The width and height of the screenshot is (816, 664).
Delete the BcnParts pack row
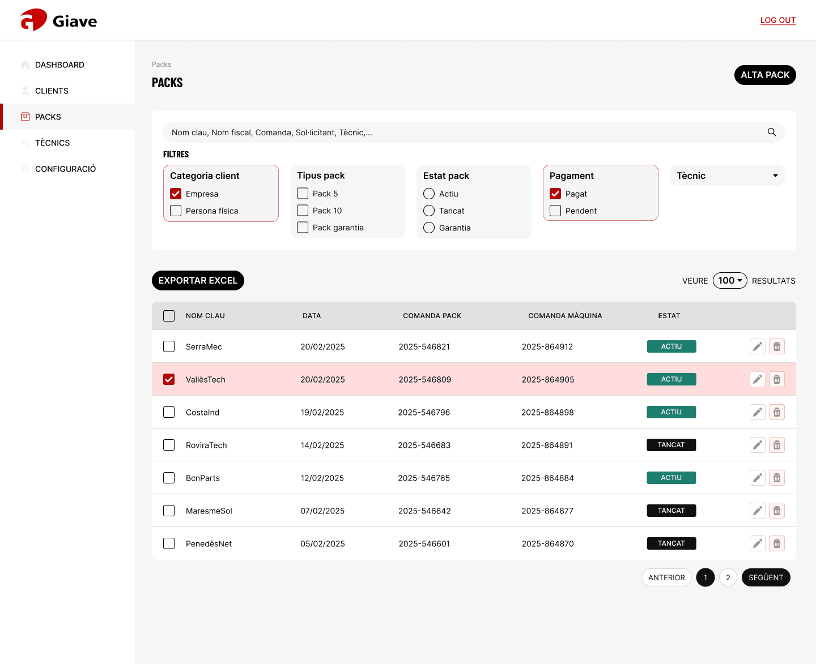pyautogui.click(x=777, y=478)
